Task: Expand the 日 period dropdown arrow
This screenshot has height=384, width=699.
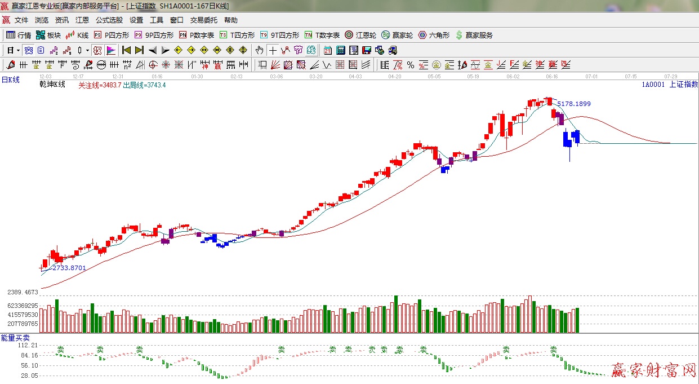Action: (x=18, y=50)
